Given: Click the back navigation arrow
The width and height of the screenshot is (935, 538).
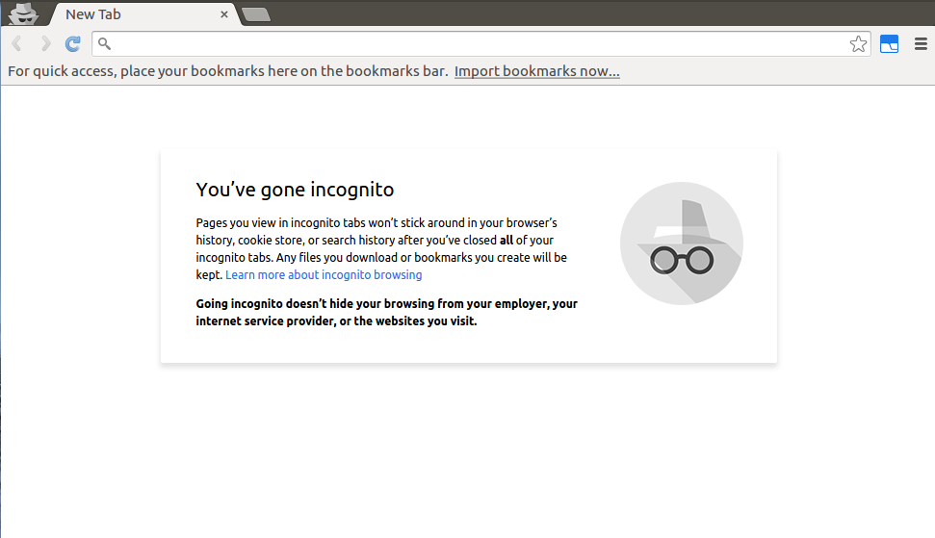Looking at the screenshot, I should tap(16, 43).
